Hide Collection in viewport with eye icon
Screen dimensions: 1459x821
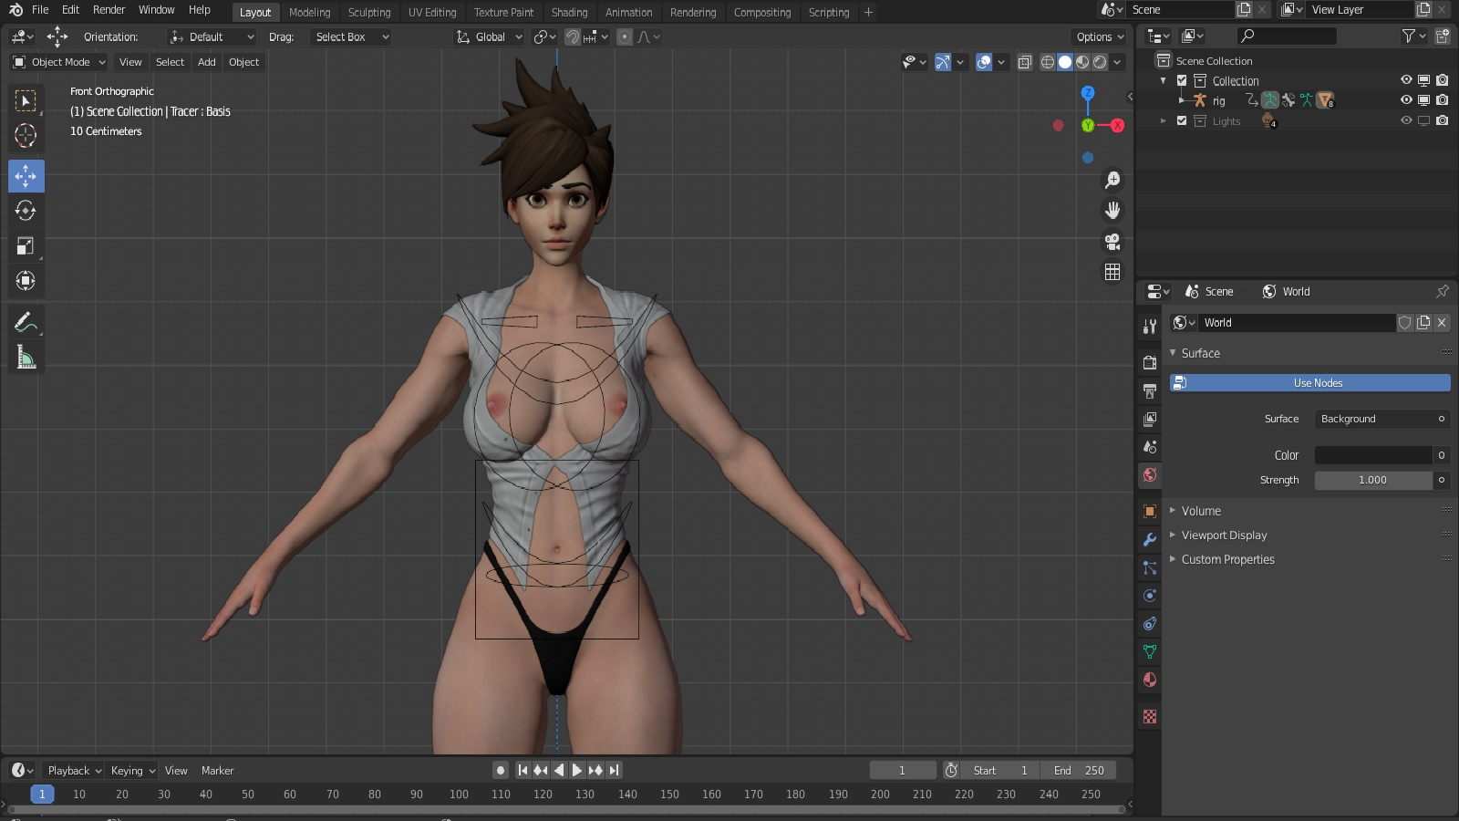[1406, 80]
